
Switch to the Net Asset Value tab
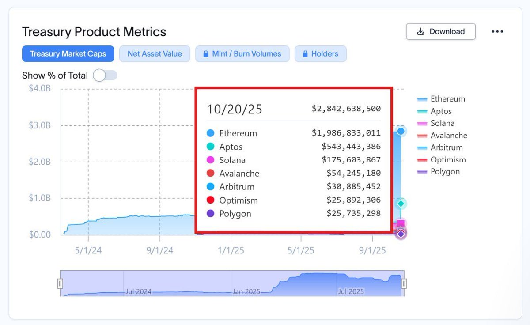click(155, 54)
